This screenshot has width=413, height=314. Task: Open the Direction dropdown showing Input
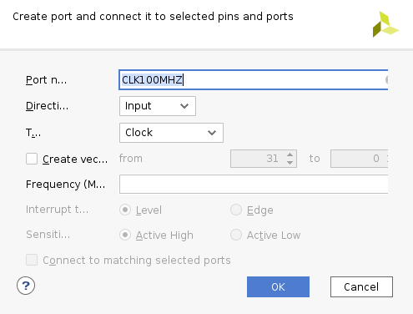pos(158,106)
